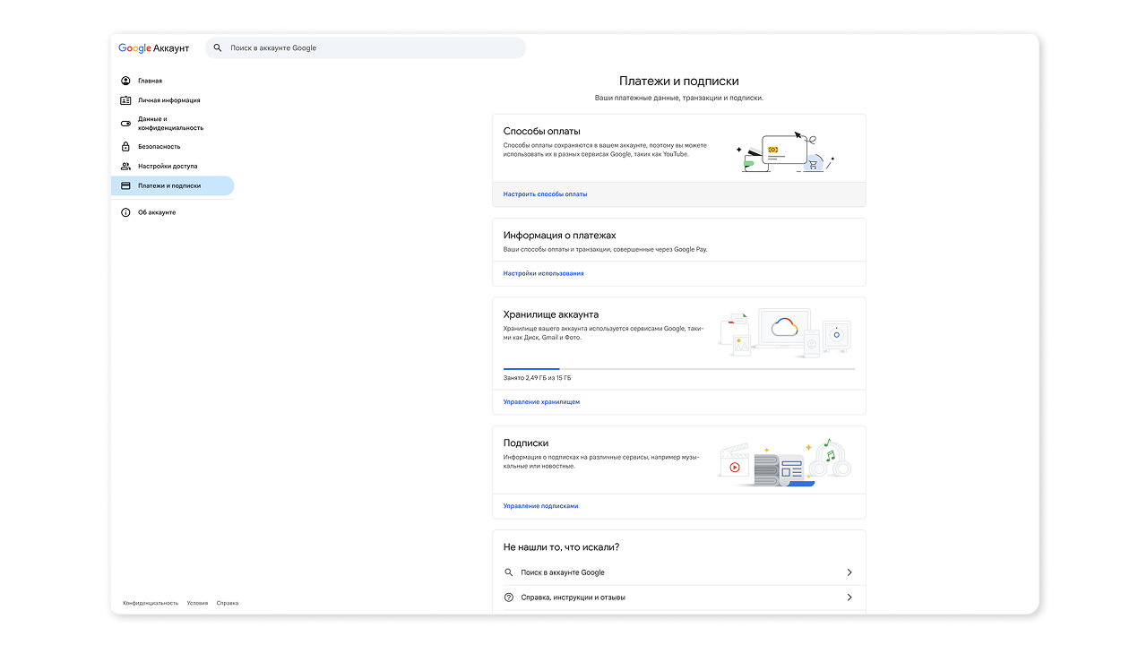This screenshot has height=645, width=1147.
Task: Click the help icon beside Справка, инструкции и отзывы
Action: [509, 598]
